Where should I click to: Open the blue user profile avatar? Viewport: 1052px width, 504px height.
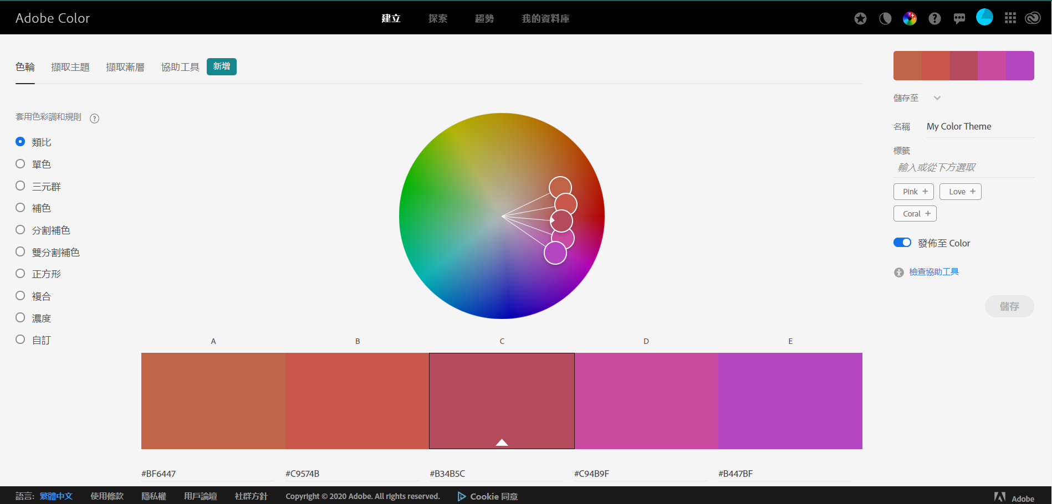point(984,17)
